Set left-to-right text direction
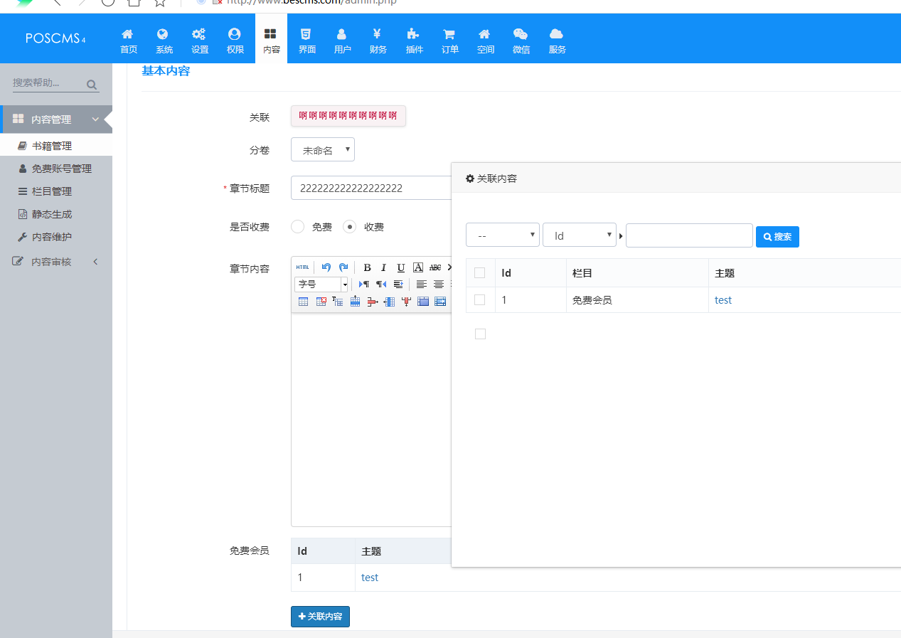Screen dimensions: 901x638 (x=364, y=285)
